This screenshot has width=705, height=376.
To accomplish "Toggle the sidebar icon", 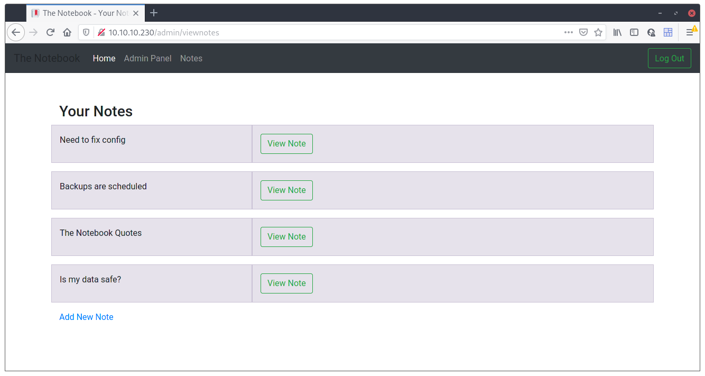I will pyautogui.click(x=634, y=32).
